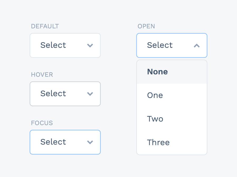The width and height of the screenshot is (237, 177).
Task: Pick the Two option in dropdown list
Action: [155, 119]
